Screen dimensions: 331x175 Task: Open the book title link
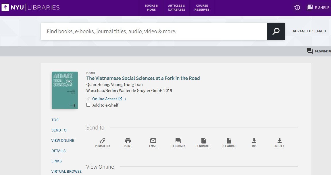tap(143, 78)
